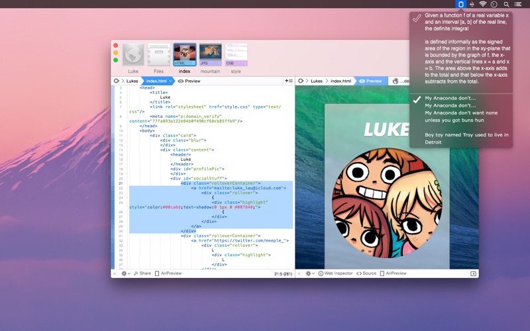This screenshot has width=530, height=331.
Task: Click the meta name="p:domain_verify" line
Action: coord(186,117)
